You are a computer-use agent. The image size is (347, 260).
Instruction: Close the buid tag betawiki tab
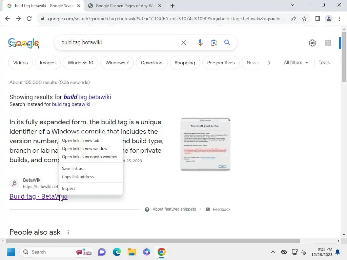click(79, 6)
